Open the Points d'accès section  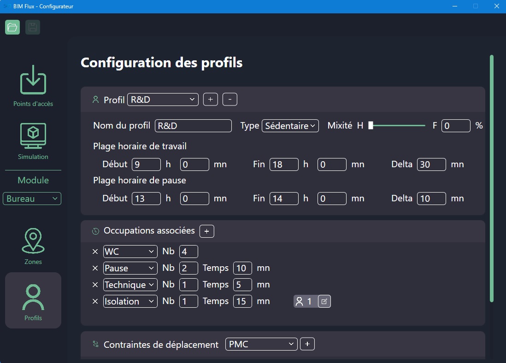pyautogui.click(x=33, y=86)
